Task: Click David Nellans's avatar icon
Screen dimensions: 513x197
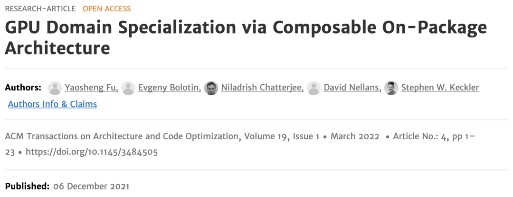Action: click(x=313, y=88)
